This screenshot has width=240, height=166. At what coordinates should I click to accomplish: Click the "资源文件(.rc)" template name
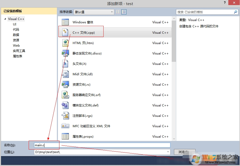click(x=82, y=84)
